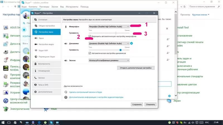Screen dimensions: 223x125
Task: Open Store icon on taskbar
Action: click(x=15, y=122)
